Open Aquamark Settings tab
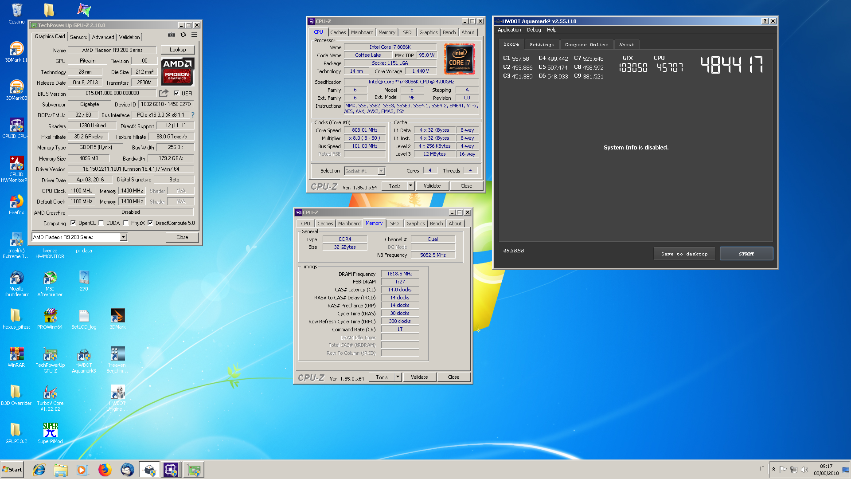Viewport: 851px width, 479px height. click(542, 44)
